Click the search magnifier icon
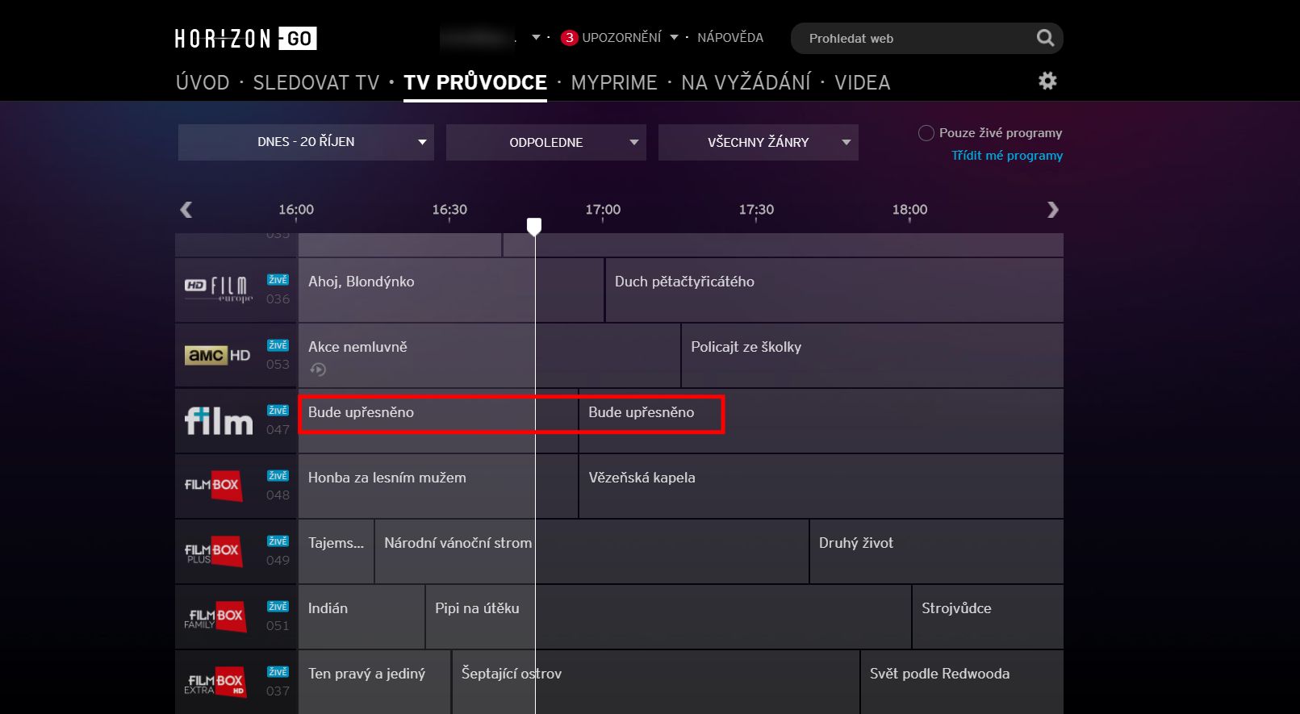Image resolution: width=1300 pixels, height=714 pixels. [x=1044, y=38]
